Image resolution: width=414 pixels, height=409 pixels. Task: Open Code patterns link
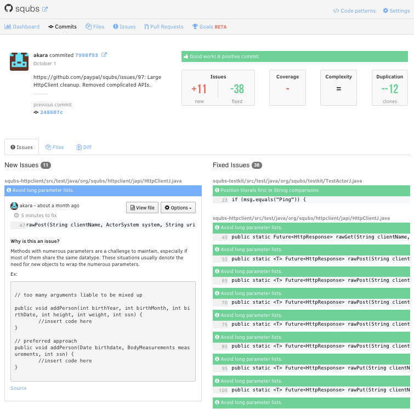click(354, 11)
